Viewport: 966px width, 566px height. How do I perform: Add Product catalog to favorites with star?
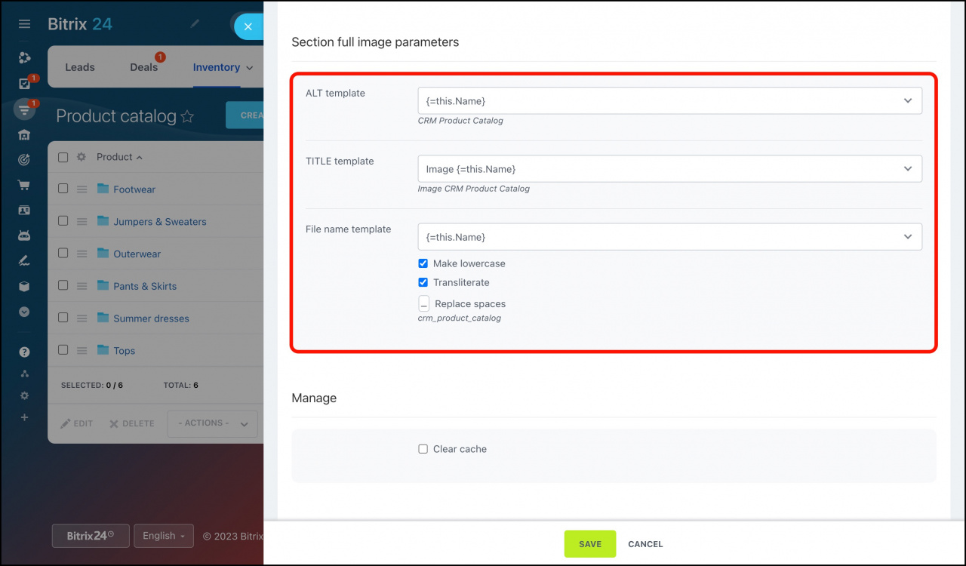pos(187,116)
